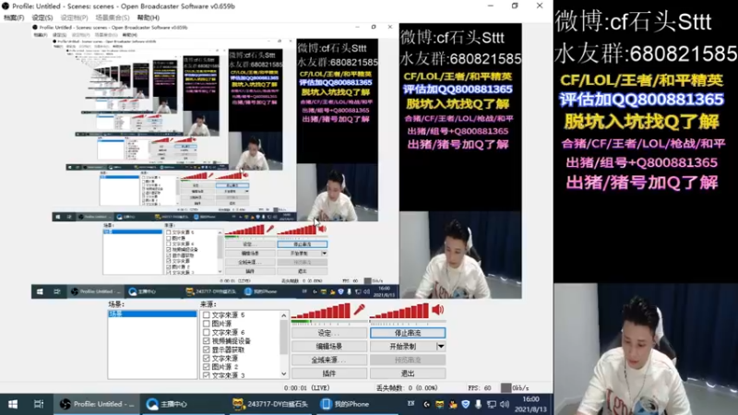Viewport: 738px width, 415px height.
Task: Select the highlighted 场景 item in scenes list
Action: click(152, 314)
